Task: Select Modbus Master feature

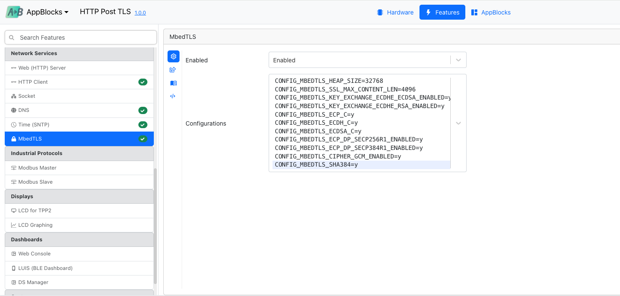Action: click(79, 168)
